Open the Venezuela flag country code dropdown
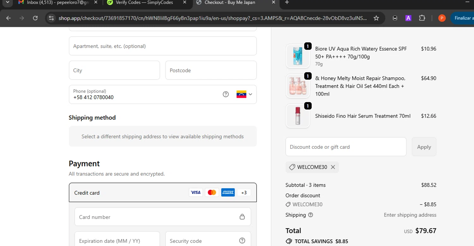This screenshot has height=246, width=474. (244, 94)
